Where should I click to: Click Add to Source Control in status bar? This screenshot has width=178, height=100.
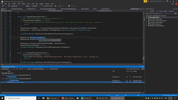click(170, 95)
